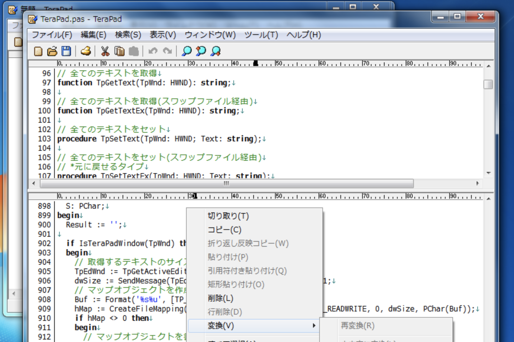Maximize the background TeraPad window
The image size is (514, 342).
[353, 7]
